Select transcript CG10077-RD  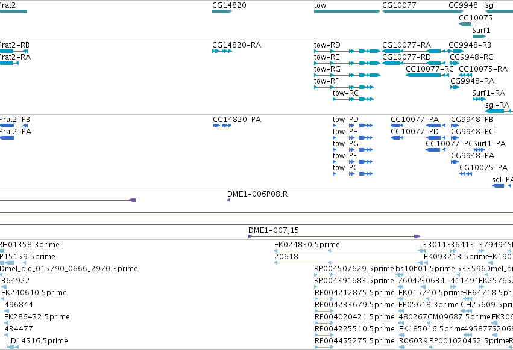coord(414,63)
